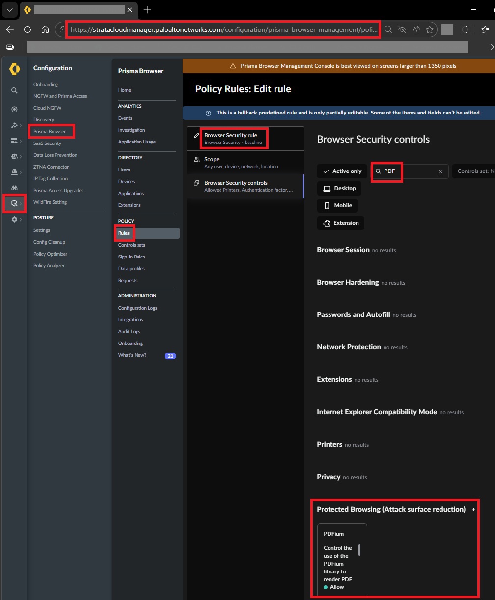This screenshot has height=600, width=495.
Task: Click the zoom magnifier icon in address bar
Action: pyautogui.click(x=388, y=29)
